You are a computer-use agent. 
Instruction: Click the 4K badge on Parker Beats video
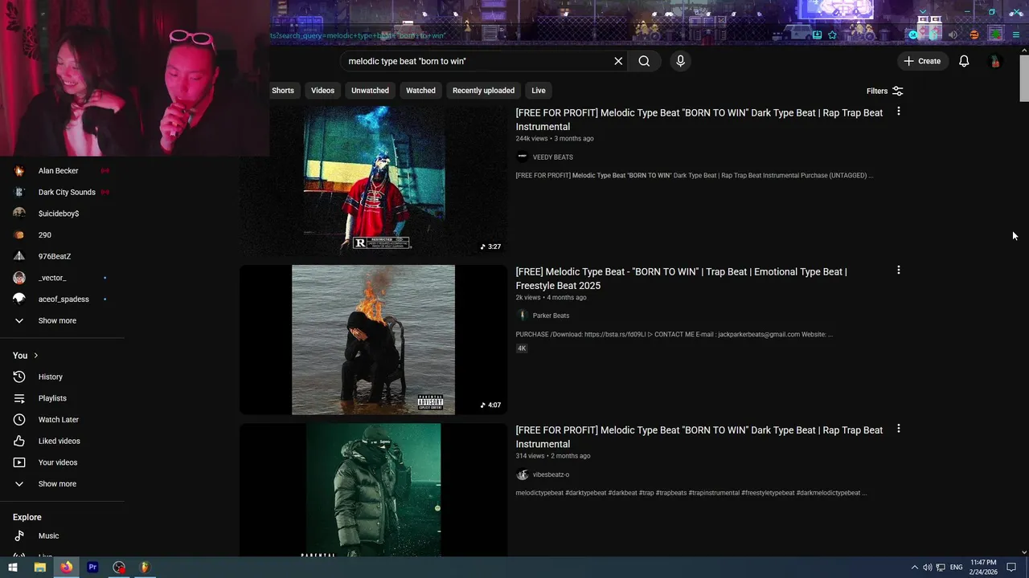tap(522, 348)
